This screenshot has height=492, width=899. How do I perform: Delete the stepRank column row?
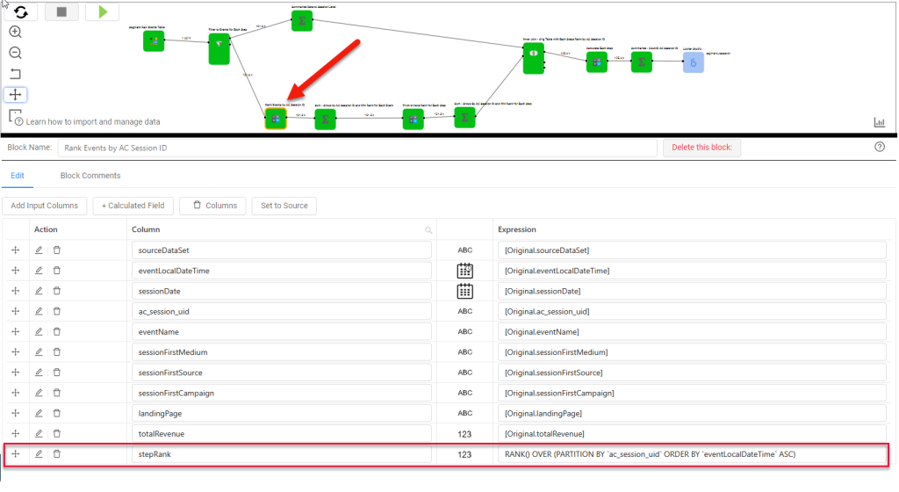coord(57,453)
